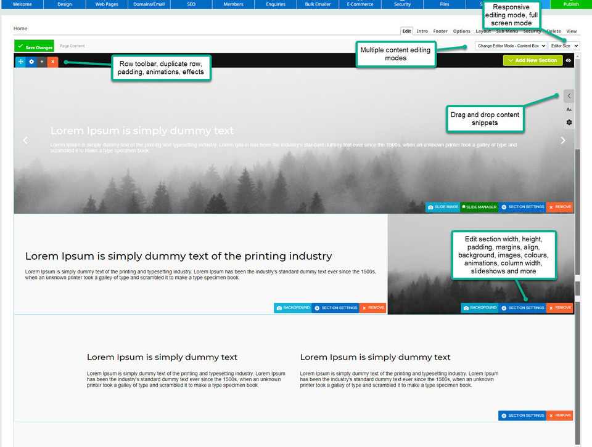Open slideshow Section Settings
The height and width of the screenshot is (447, 592).
point(522,207)
